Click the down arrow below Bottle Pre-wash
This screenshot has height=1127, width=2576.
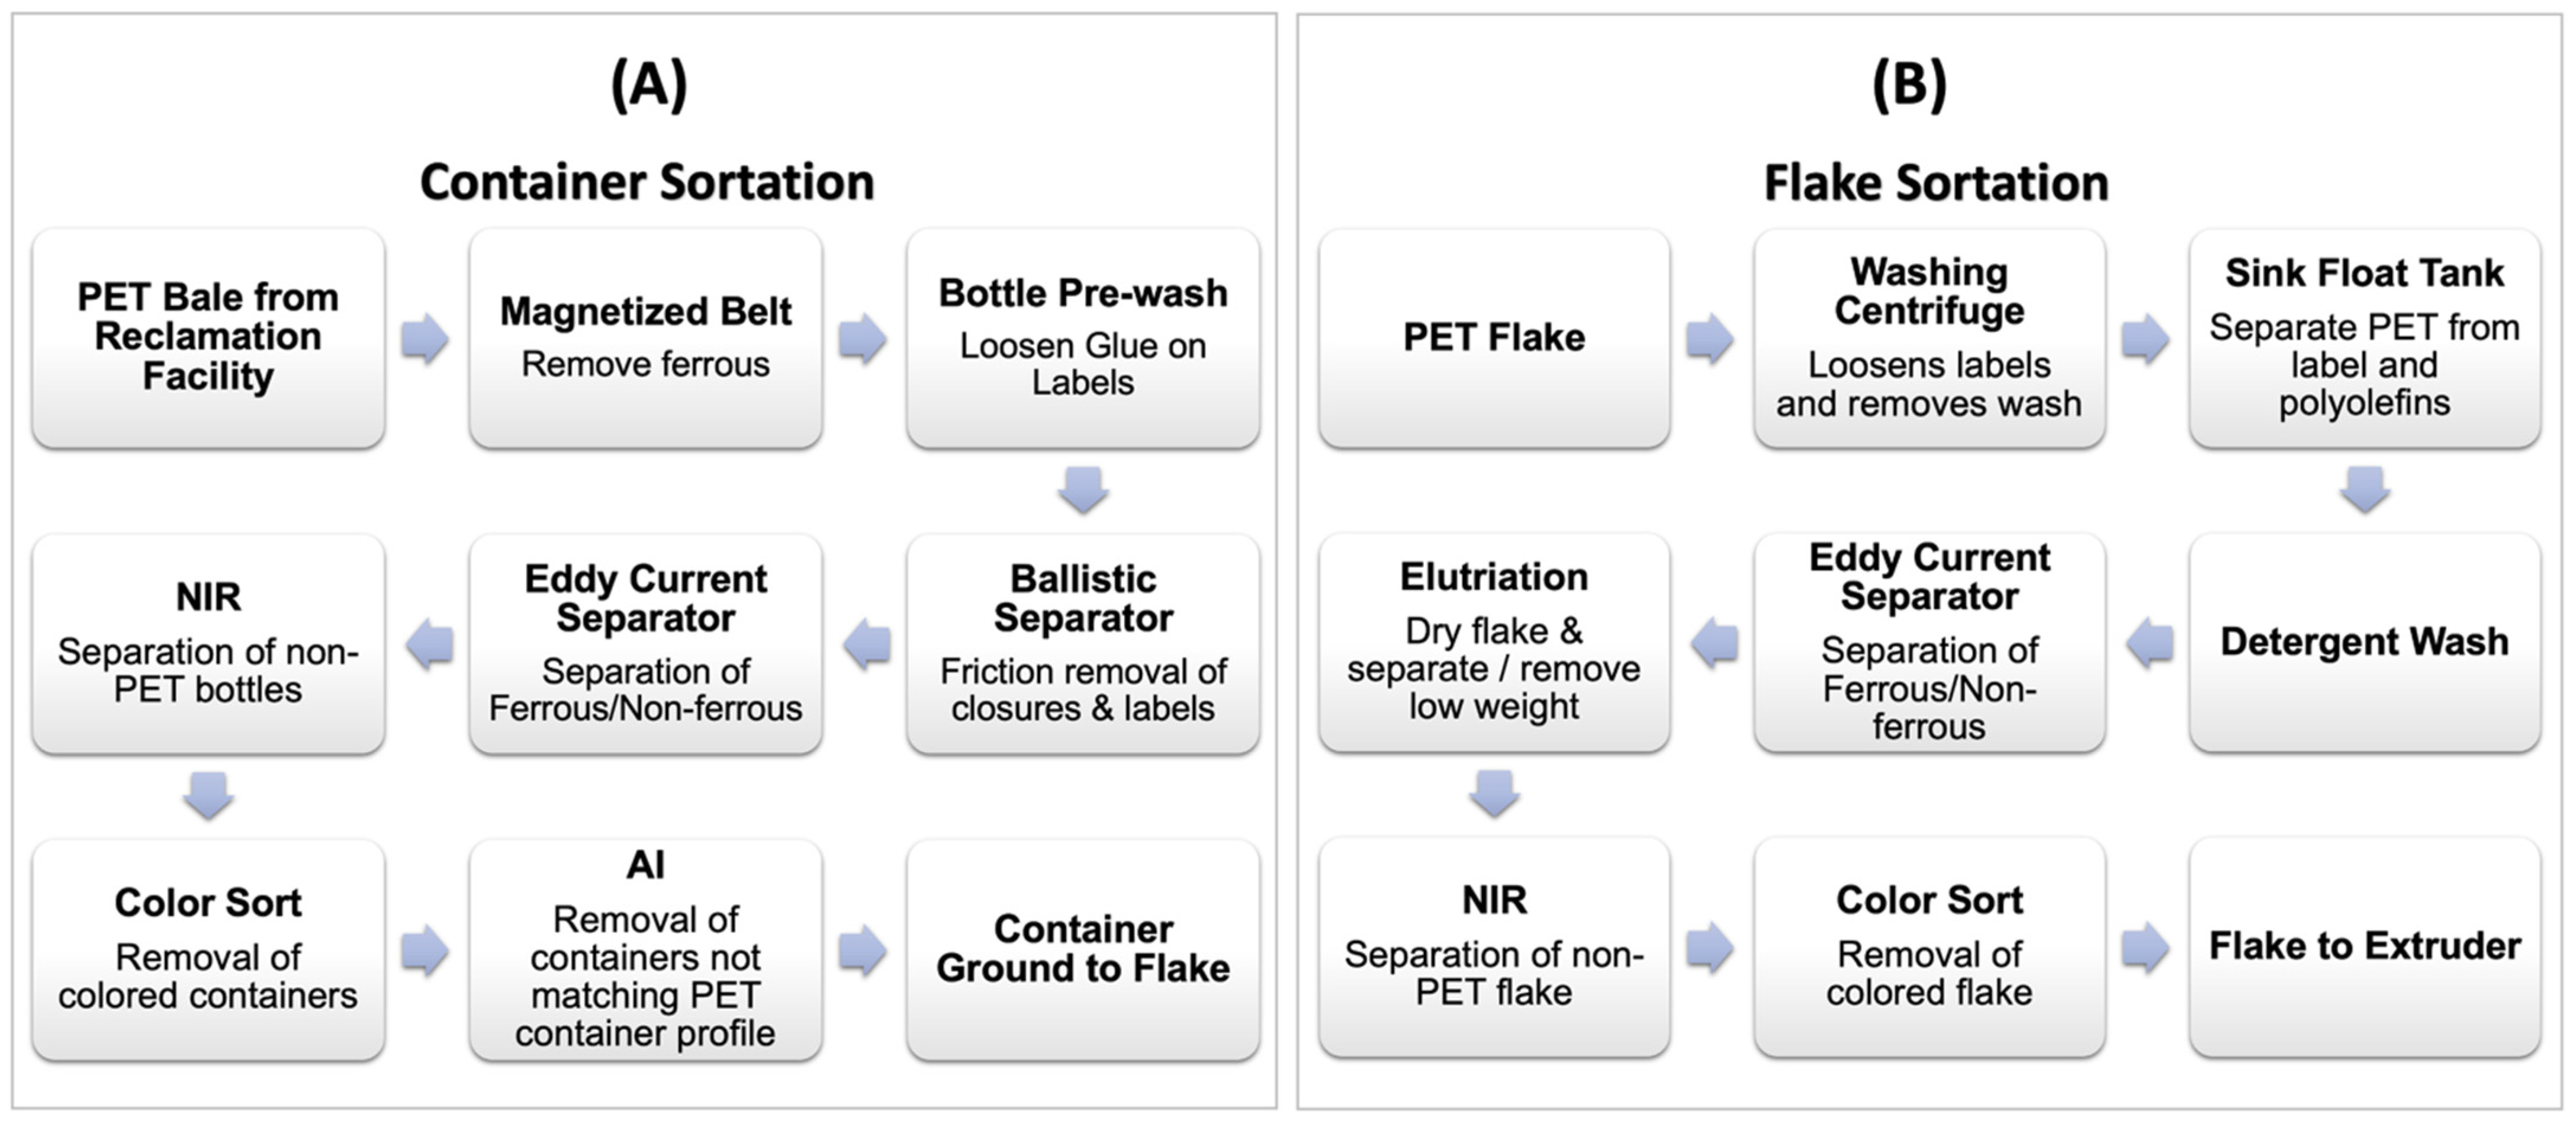1083,490
